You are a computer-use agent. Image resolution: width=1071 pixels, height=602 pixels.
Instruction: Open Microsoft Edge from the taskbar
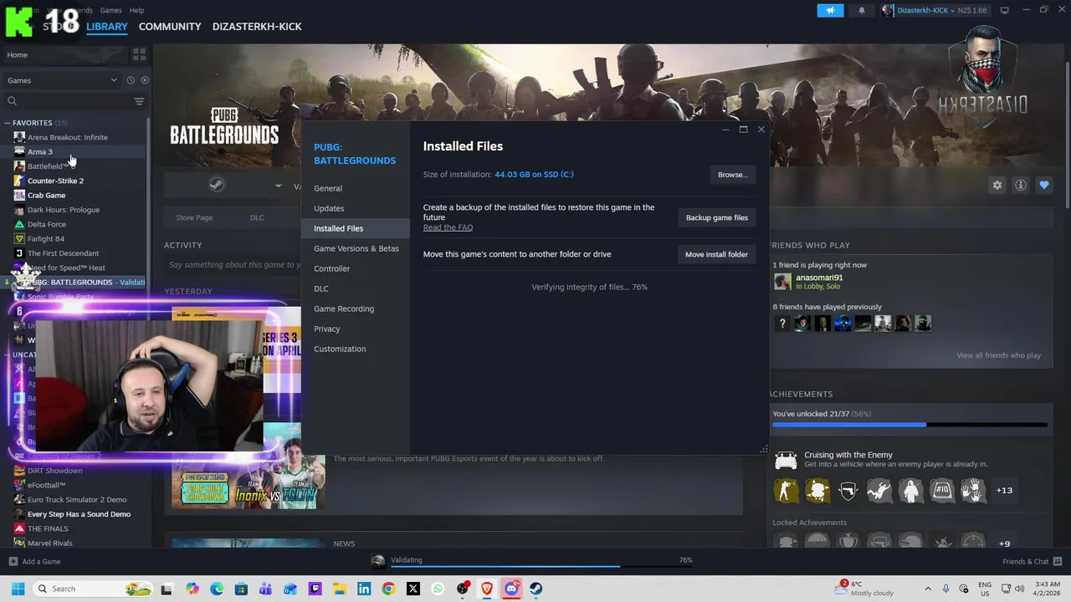(217, 589)
